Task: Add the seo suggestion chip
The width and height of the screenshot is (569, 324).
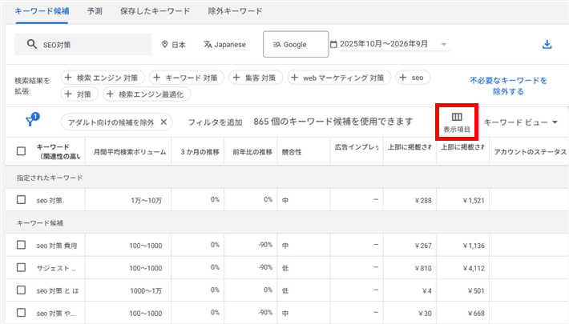Action: click(x=413, y=78)
